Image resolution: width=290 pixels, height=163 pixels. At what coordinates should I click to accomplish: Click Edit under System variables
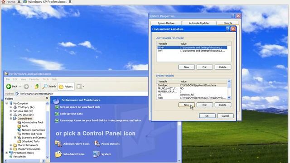pyautogui.click(x=204, y=105)
